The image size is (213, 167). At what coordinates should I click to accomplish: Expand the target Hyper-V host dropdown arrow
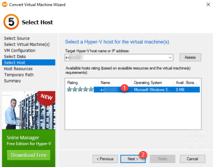(170, 58)
